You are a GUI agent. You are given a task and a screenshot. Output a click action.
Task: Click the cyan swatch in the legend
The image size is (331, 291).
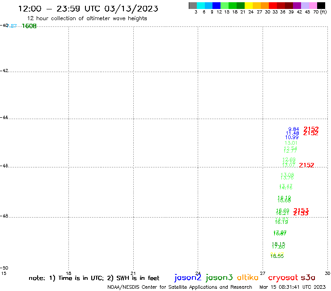tap(201, 6)
